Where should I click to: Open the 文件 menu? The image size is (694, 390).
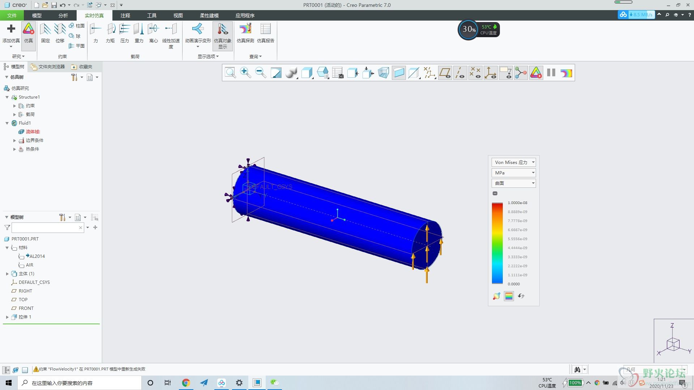tap(12, 16)
